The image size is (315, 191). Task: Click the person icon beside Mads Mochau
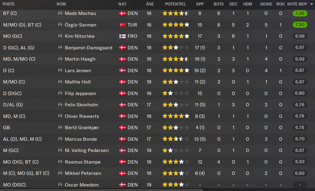60,13
